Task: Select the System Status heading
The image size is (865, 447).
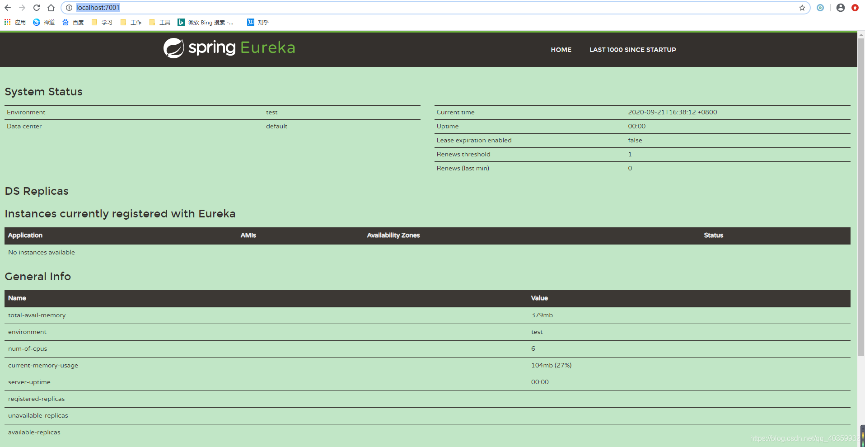Action: (43, 92)
